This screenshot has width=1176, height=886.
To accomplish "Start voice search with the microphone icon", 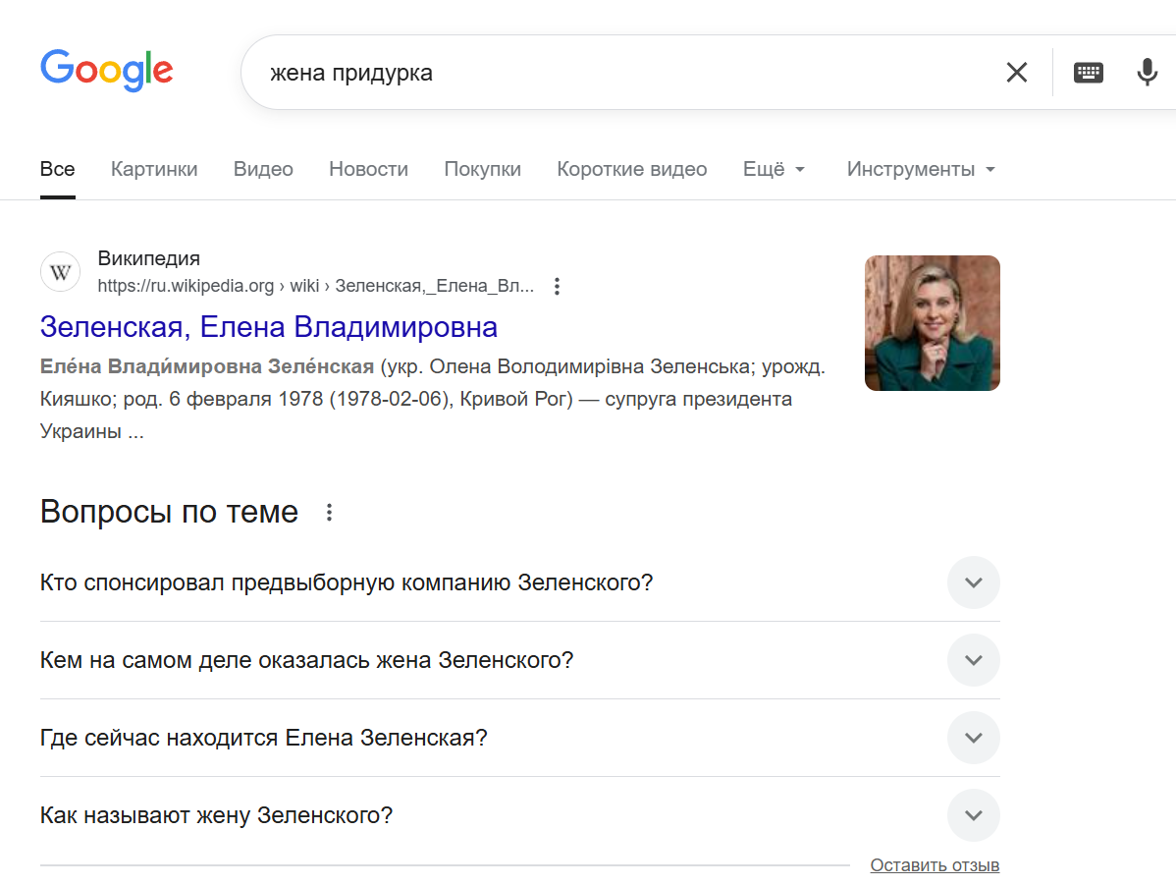I will click(1147, 72).
